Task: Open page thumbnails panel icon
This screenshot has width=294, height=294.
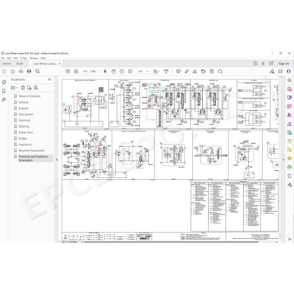Action: [4, 82]
